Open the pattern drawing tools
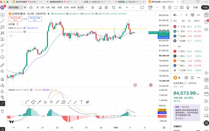This screenshot has width=209, height=131. (2, 33)
